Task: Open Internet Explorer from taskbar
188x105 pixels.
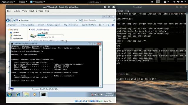Action: [x=18, y=94]
